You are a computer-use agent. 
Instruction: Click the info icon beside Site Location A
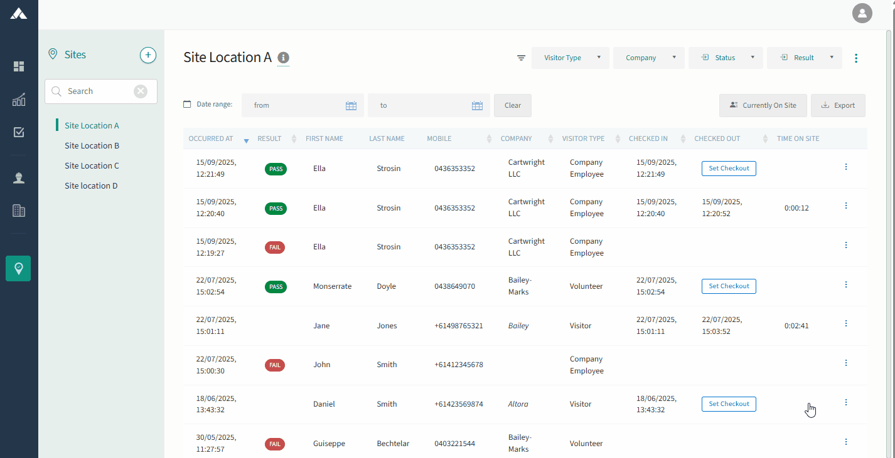[x=284, y=58]
